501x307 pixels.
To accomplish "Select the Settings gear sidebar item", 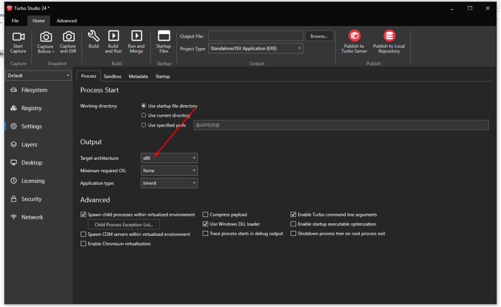I will point(39,127).
